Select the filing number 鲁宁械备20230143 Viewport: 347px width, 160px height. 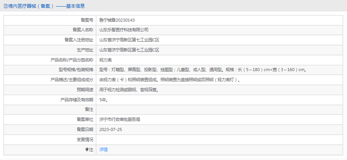click(x=117, y=20)
